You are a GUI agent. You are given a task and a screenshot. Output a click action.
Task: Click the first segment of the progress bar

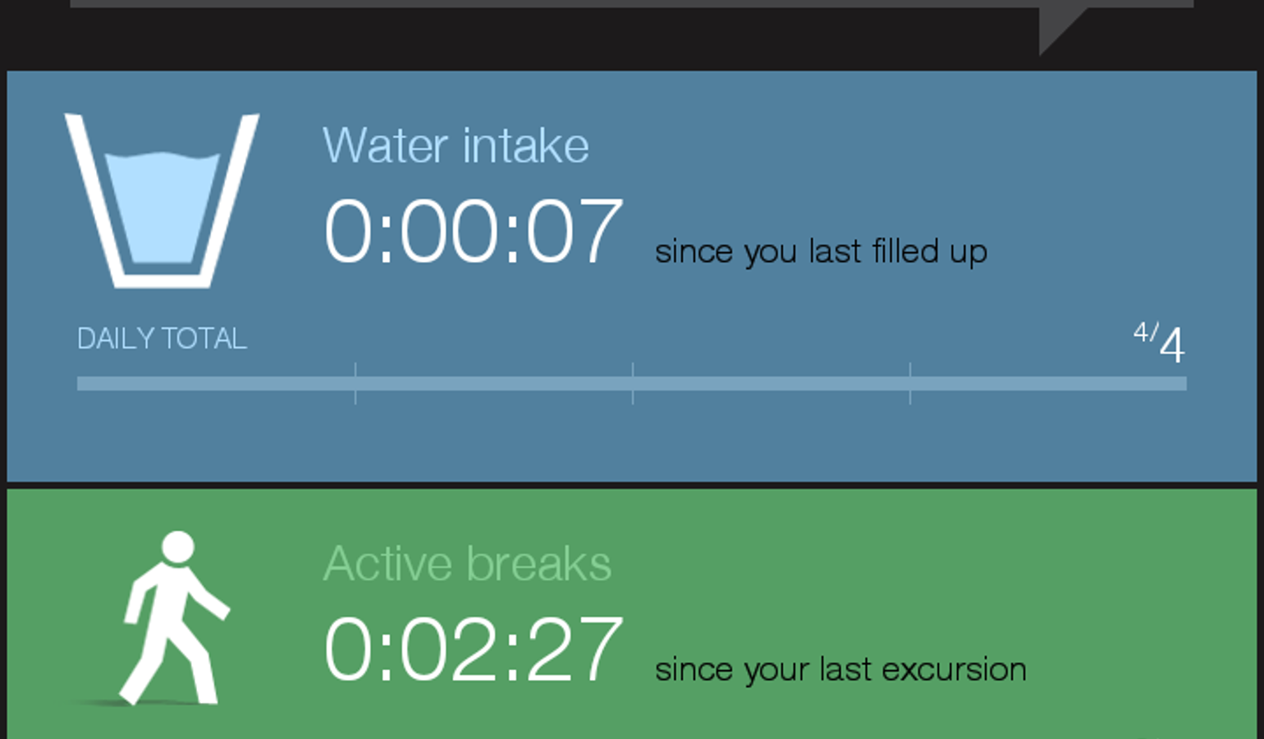click(x=216, y=383)
